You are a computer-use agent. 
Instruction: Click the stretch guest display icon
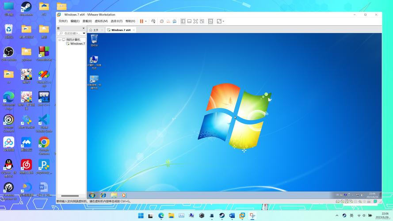point(219,21)
